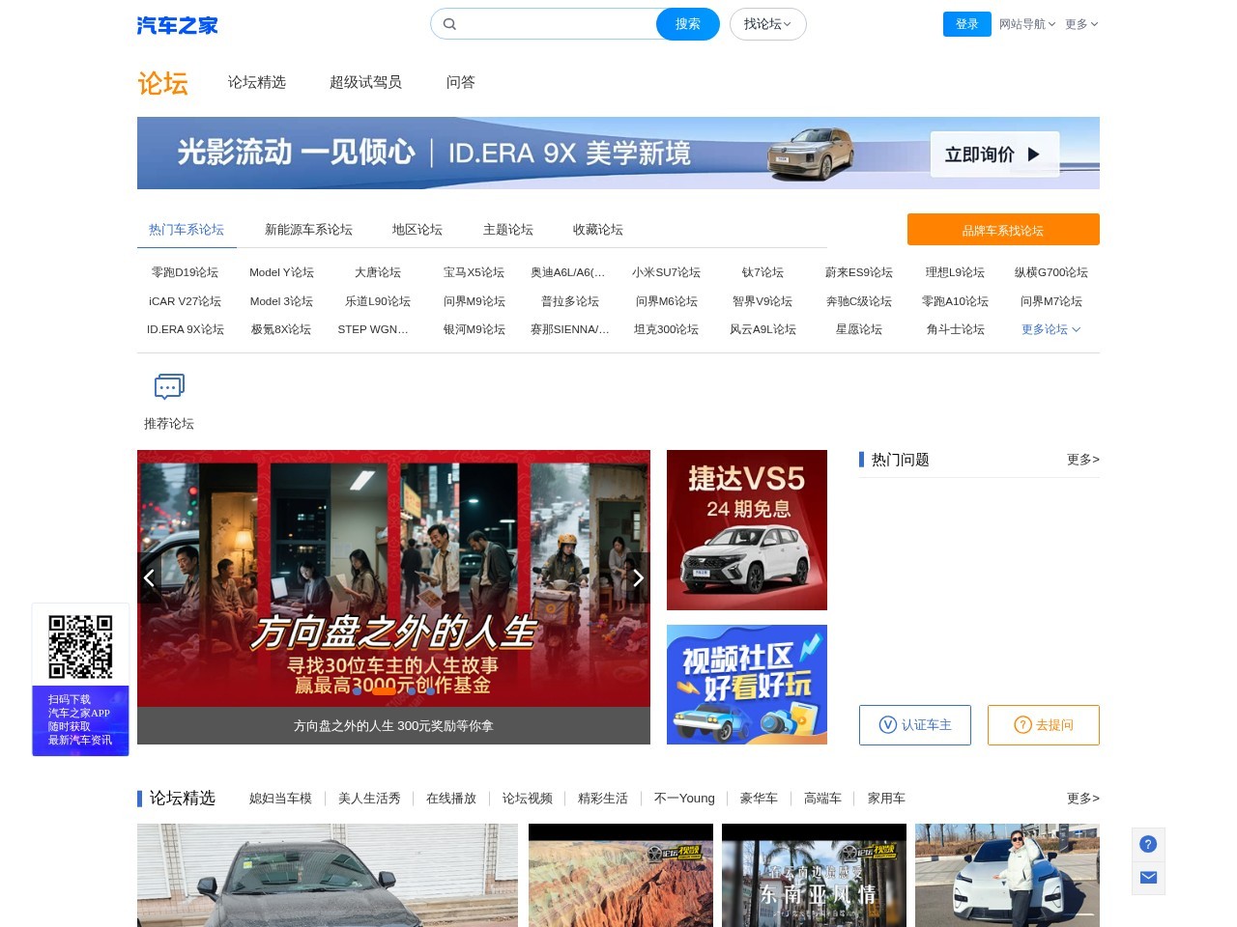Open 小米SU7论坛 link
Image resolution: width=1237 pixels, height=927 pixels.
tap(666, 272)
